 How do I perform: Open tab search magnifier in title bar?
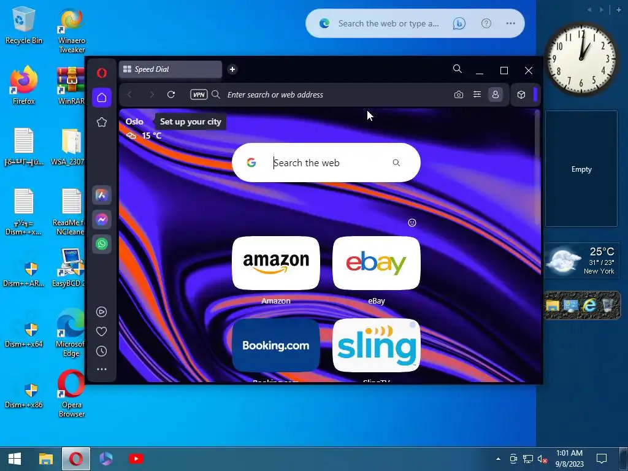[458, 69]
